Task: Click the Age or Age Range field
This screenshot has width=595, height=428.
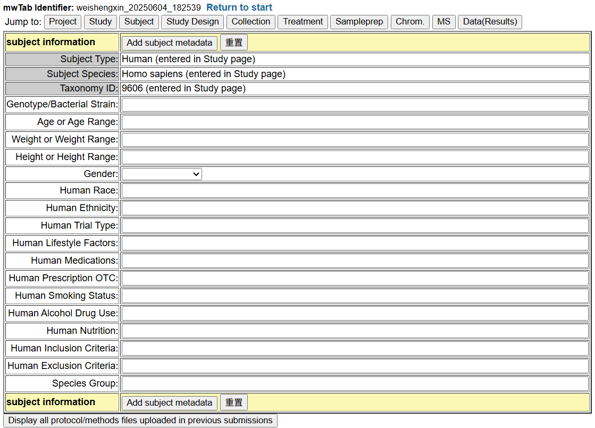Action: pos(355,122)
